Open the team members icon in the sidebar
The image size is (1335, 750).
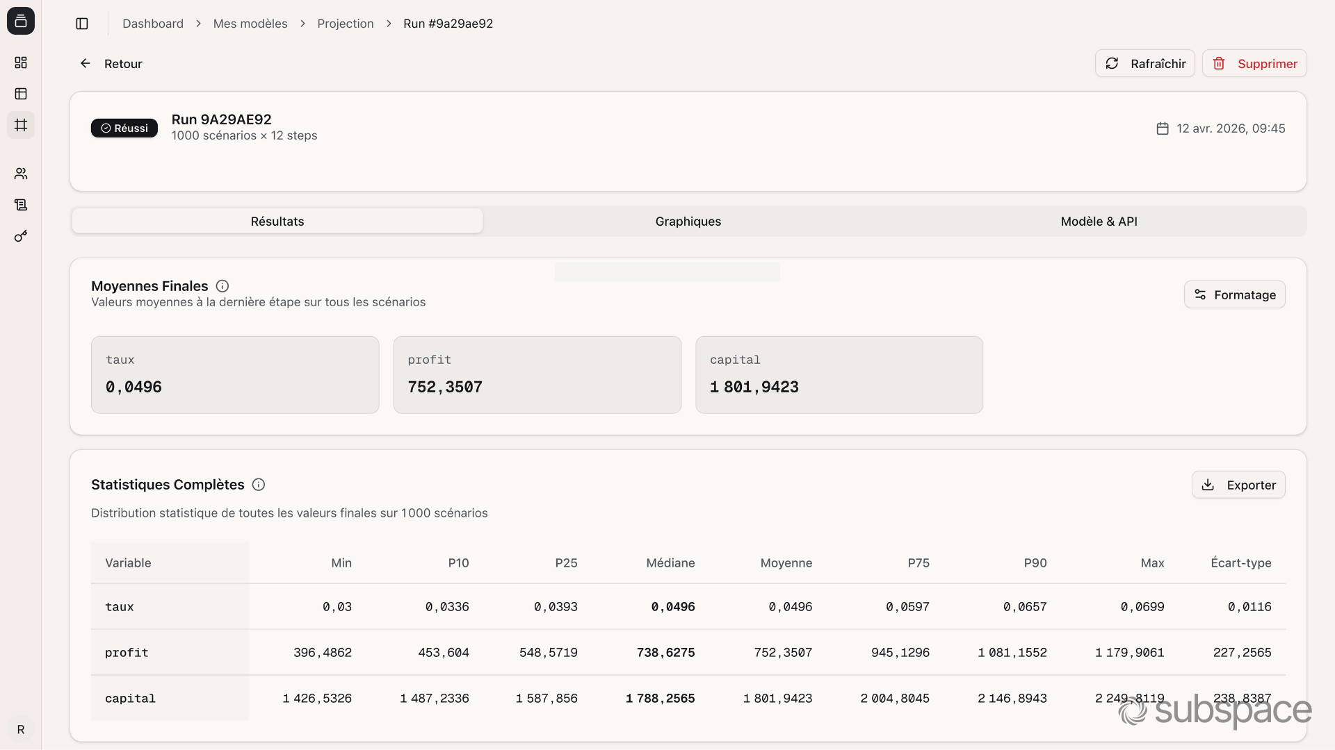pos(21,174)
